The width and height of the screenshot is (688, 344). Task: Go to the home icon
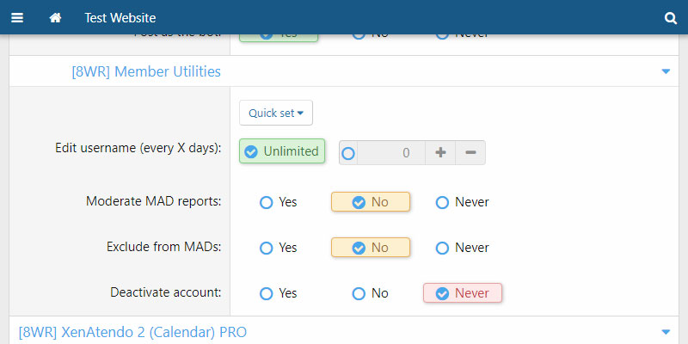pyautogui.click(x=55, y=17)
